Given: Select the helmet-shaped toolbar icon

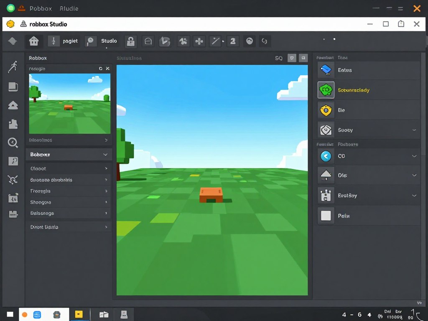Looking at the screenshot, I should click(148, 41).
